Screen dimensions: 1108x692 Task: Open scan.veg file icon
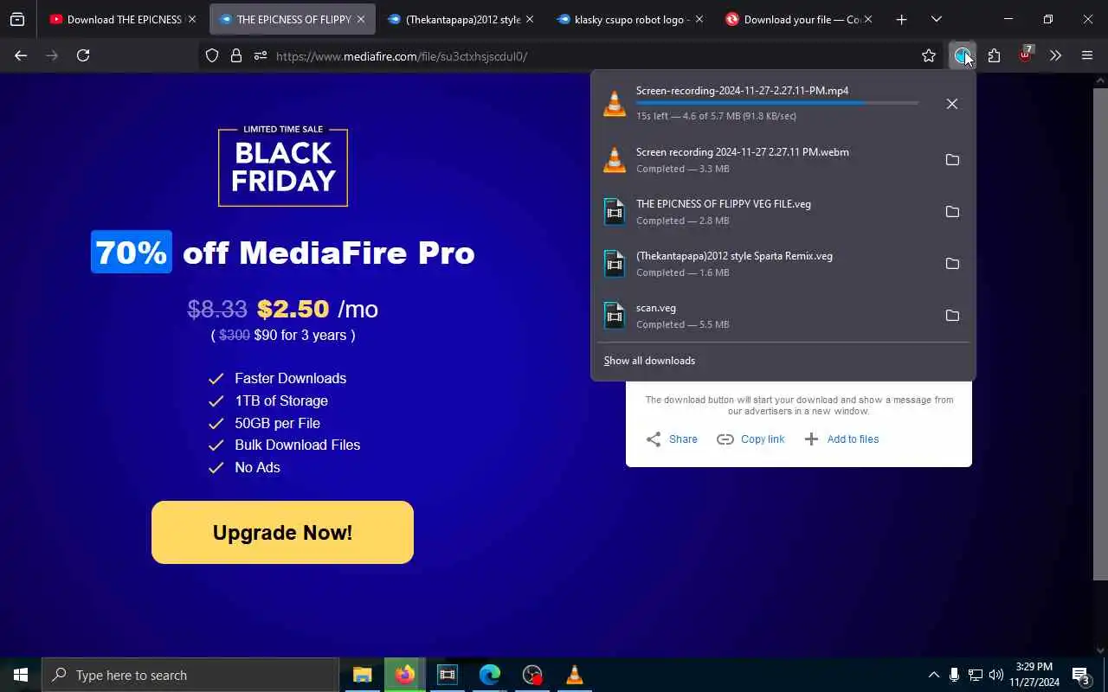click(615, 316)
